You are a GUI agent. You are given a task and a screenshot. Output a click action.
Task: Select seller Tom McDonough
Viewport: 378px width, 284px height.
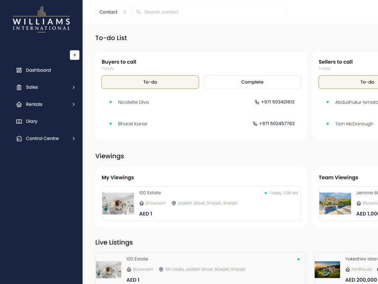tap(354, 124)
